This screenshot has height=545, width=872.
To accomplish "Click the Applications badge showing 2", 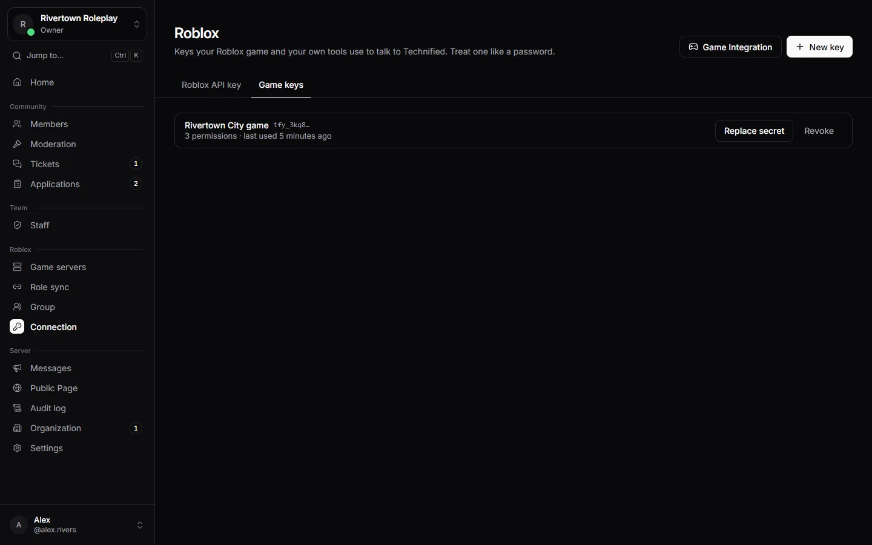I will (136, 183).
